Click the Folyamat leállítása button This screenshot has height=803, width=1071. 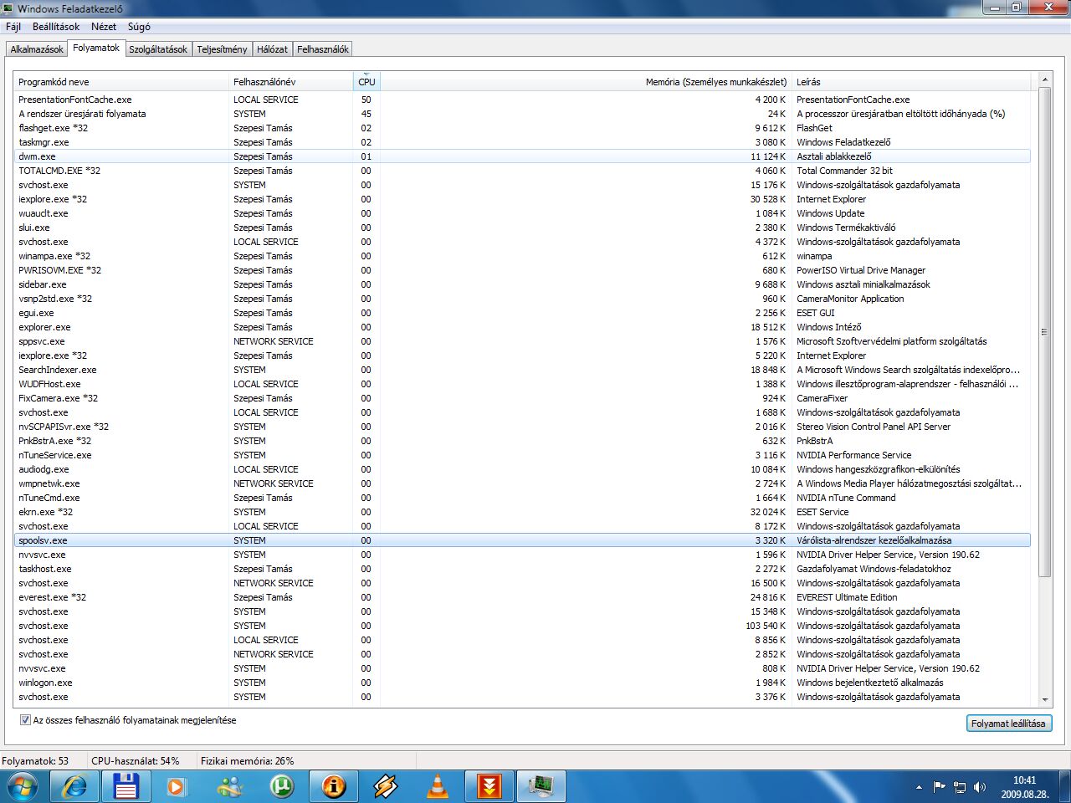pos(1008,724)
